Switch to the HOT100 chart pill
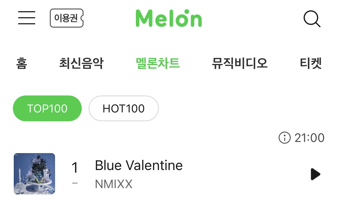Screen dimensions: 338x201 tap(124, 109)
